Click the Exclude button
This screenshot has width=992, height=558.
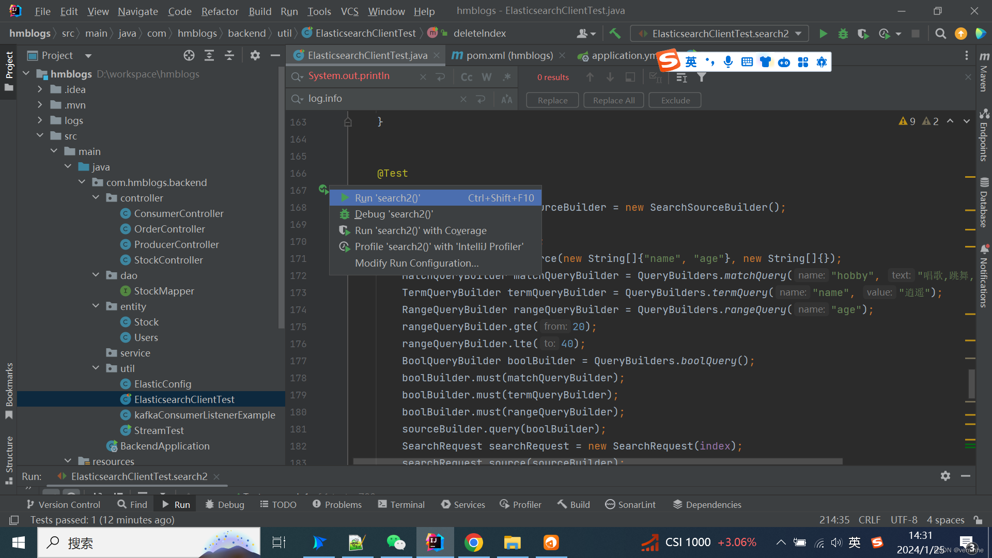click(x=675, y=100)
